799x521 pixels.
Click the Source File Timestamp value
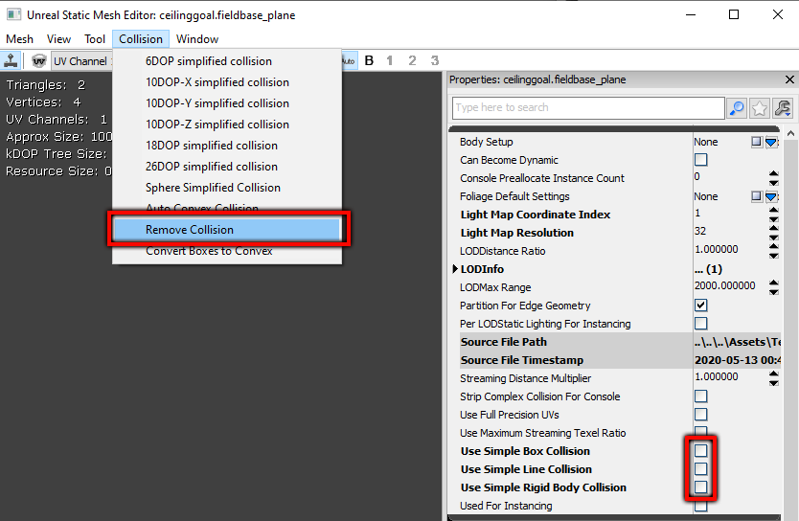pos(737,360)
